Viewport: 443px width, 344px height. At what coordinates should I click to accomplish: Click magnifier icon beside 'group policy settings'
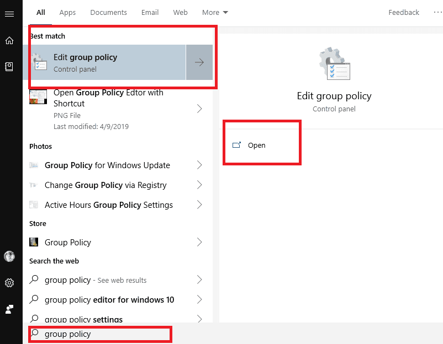point(34,319)
